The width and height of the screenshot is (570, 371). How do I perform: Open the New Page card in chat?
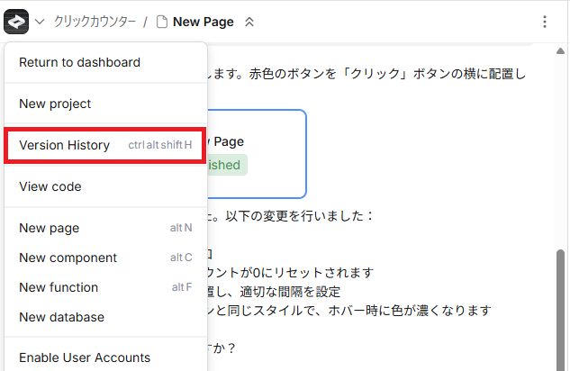point(257,153)
